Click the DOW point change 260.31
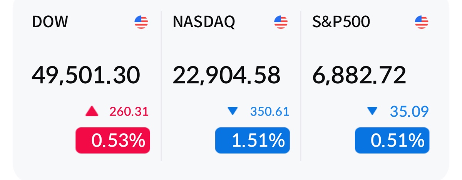This screenshot has width=462, height=180. 129,112
